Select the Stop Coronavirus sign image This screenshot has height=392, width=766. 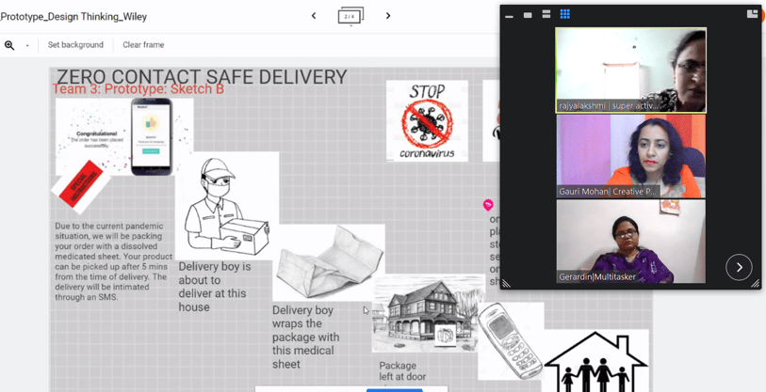click(427, 120)
